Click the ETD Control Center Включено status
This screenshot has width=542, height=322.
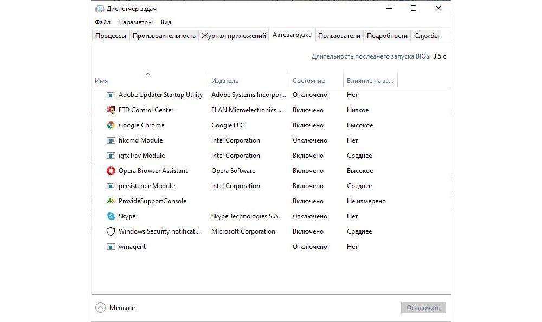(x=308, y=110)
